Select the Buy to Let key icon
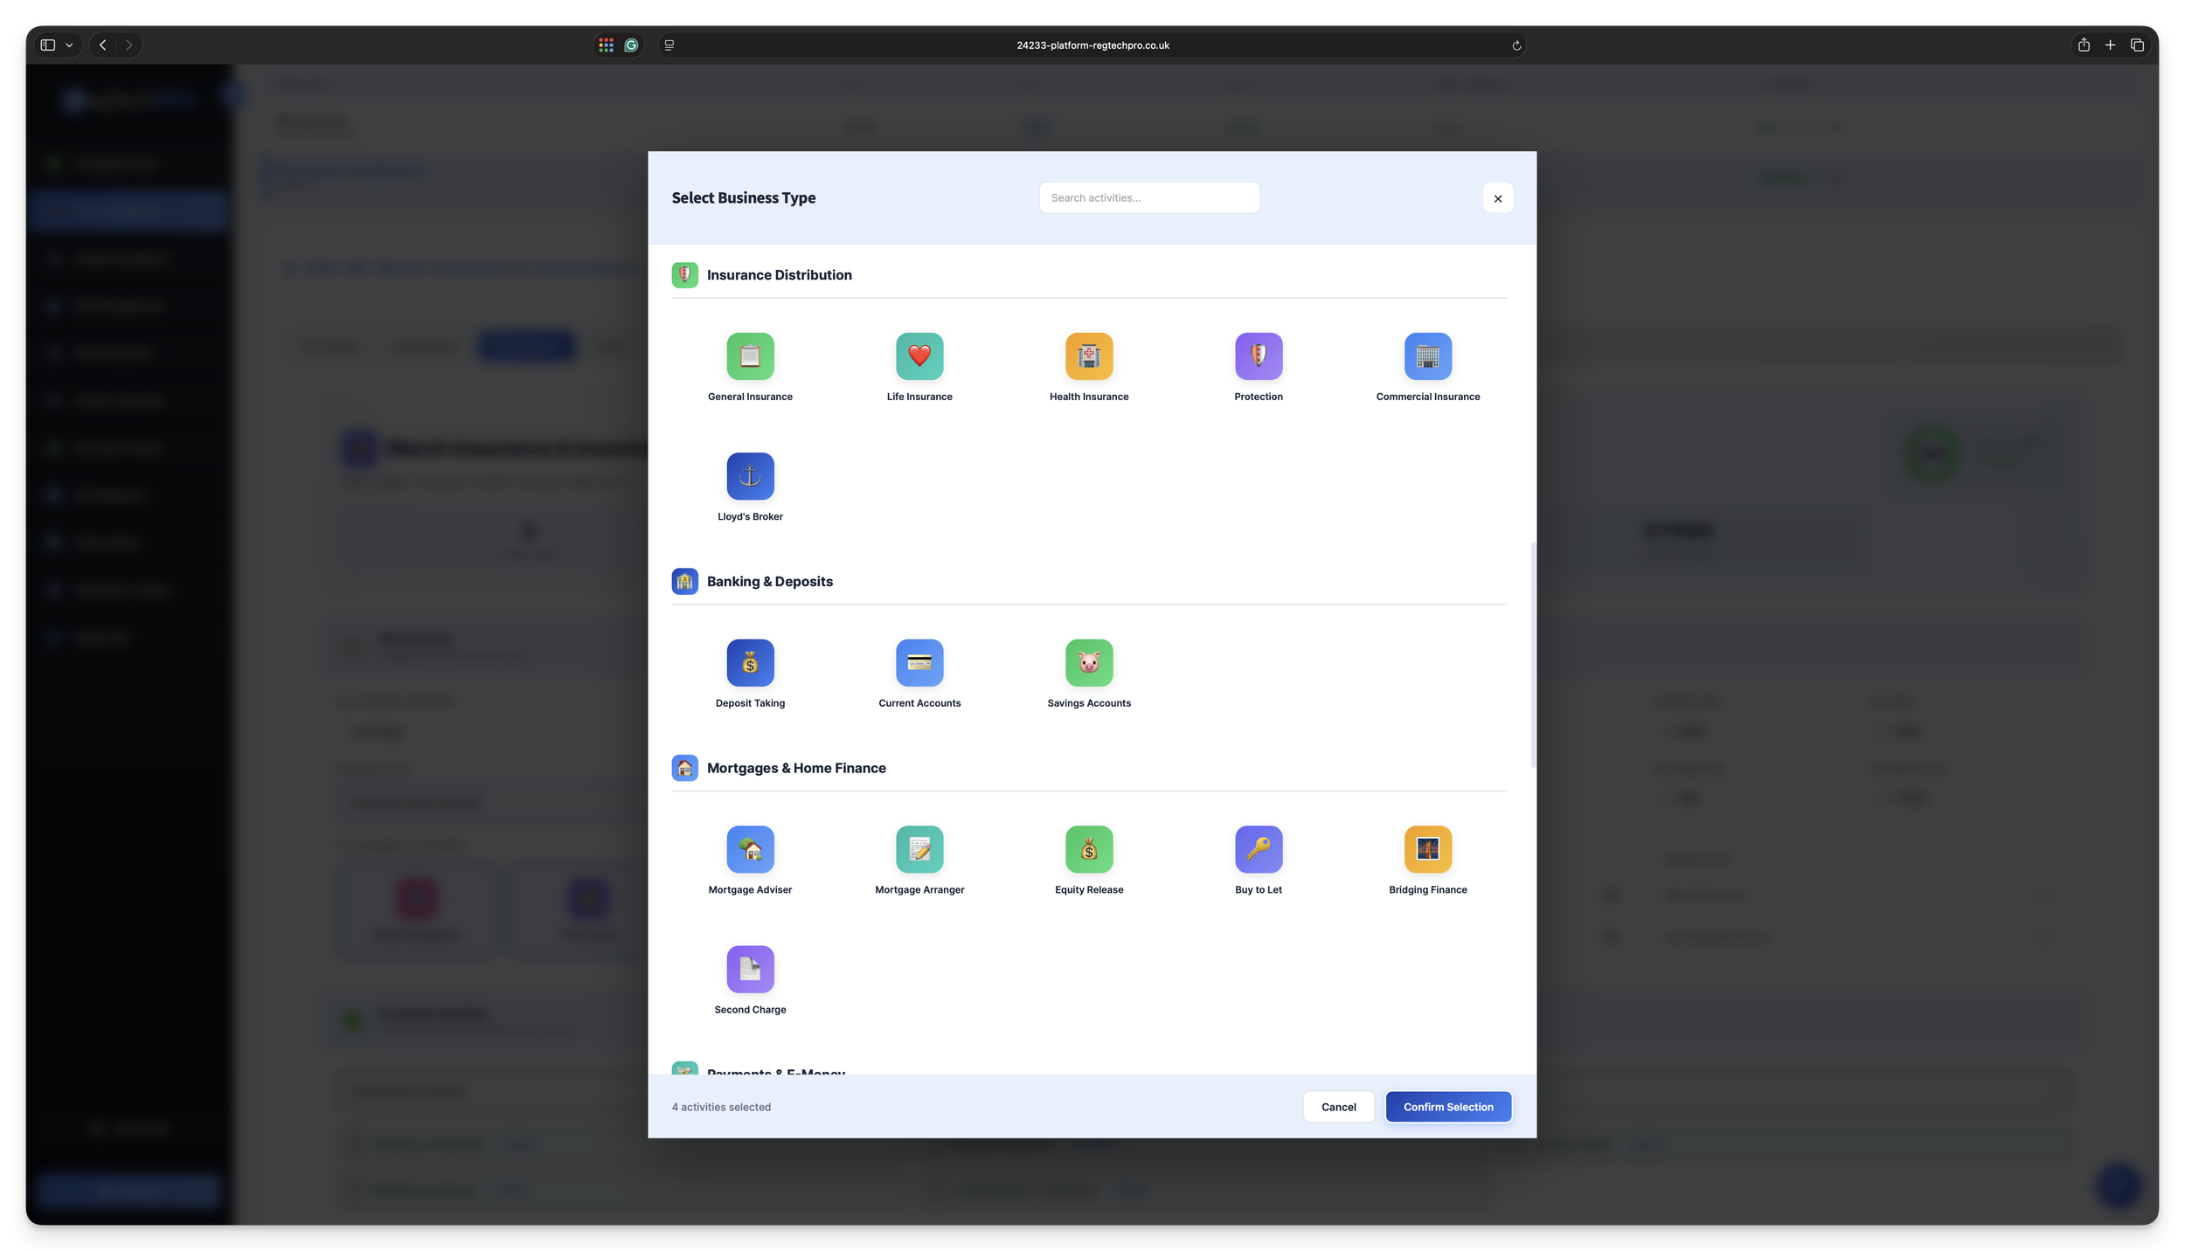 (1258, 849)
